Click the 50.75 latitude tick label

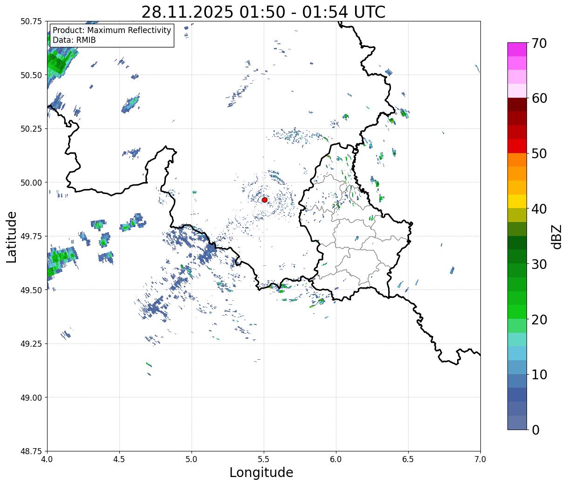pos(31,21)
